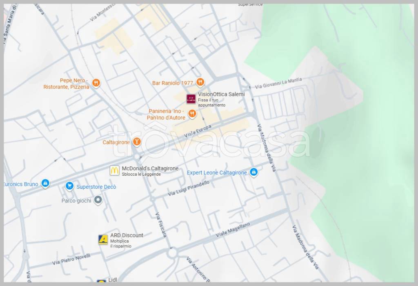Select the Caltagirone cocktail bar icon
Viewport: 418px width, 286px height.
point(137,142)
